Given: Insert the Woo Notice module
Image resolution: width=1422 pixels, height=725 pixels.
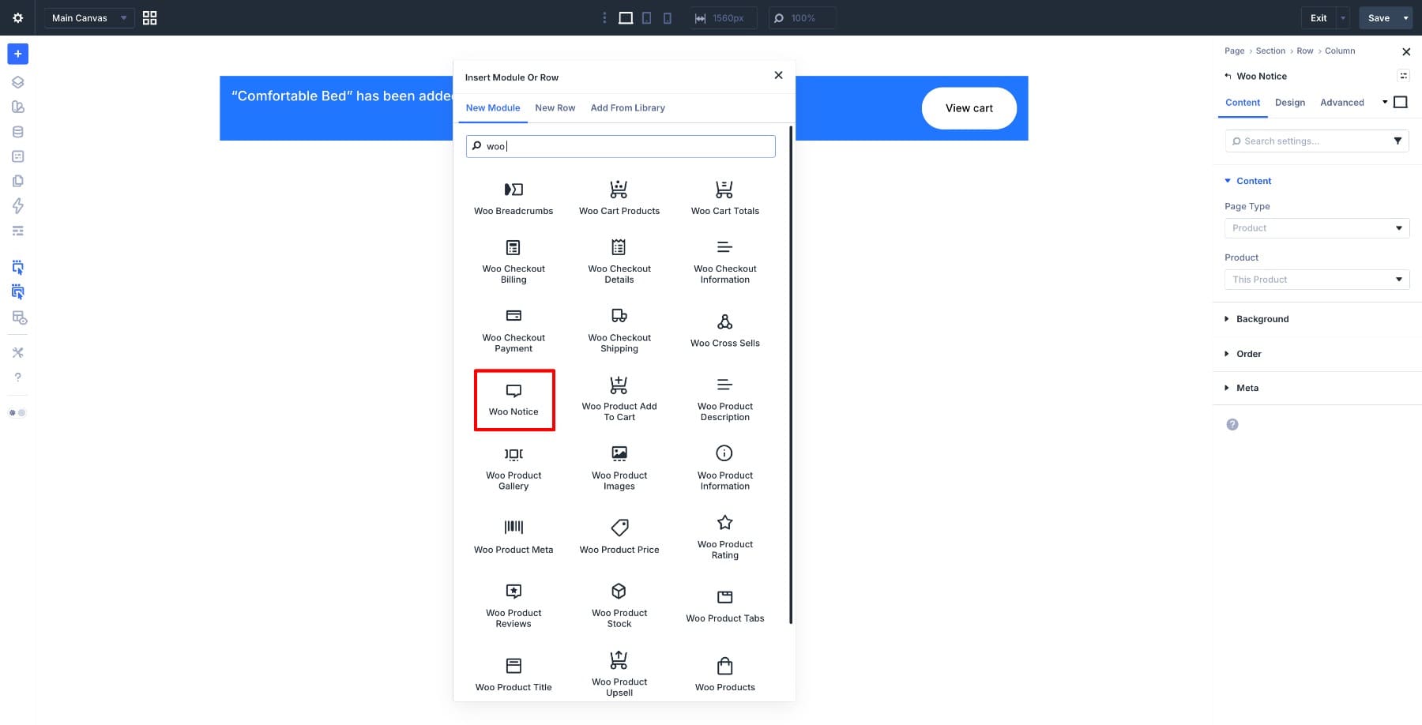Looking at the screenshot, I should [514, 400].
